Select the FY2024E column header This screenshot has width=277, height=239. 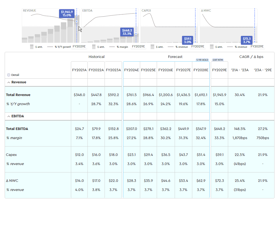(x=132, y=70)
